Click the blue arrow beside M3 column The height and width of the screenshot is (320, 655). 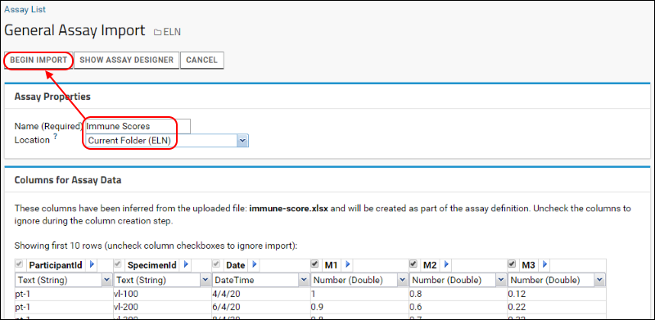(x=544, y=264)
